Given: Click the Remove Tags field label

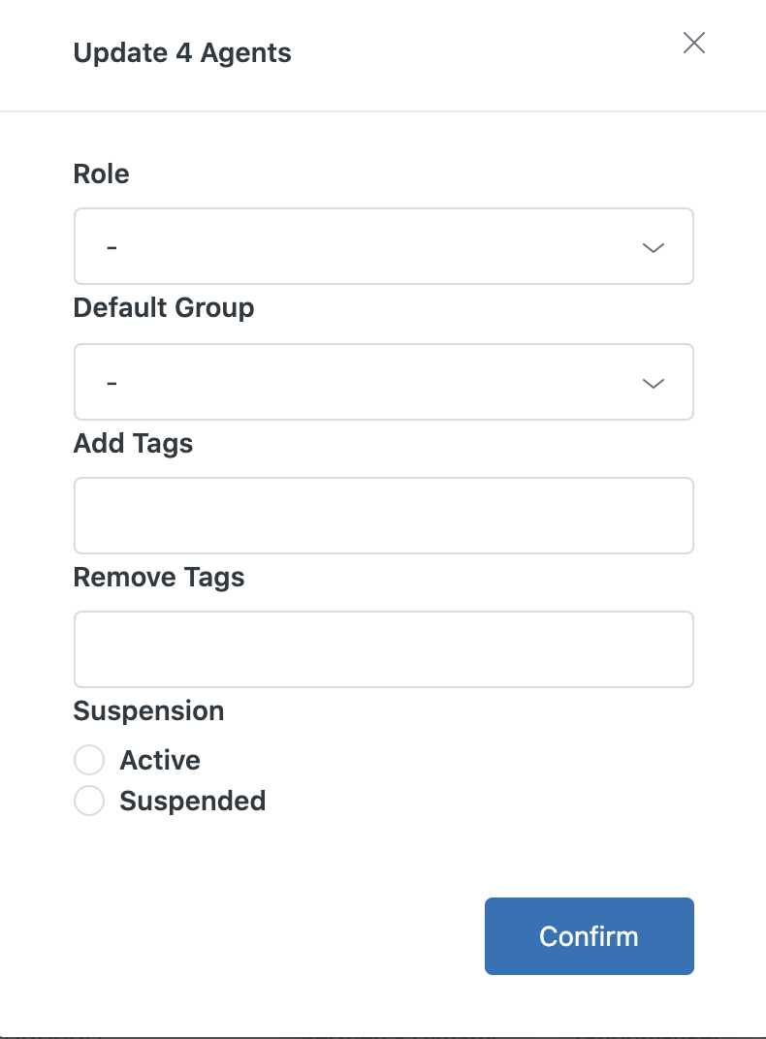Looking at the screenshot, I should tap(159, 578).
